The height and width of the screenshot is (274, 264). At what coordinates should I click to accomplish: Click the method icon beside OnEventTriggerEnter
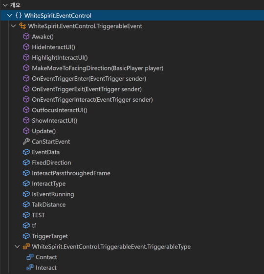(26, 78)
